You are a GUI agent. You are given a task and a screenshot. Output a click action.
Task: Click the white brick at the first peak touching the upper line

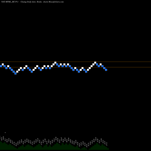click(x=55, y=63)
